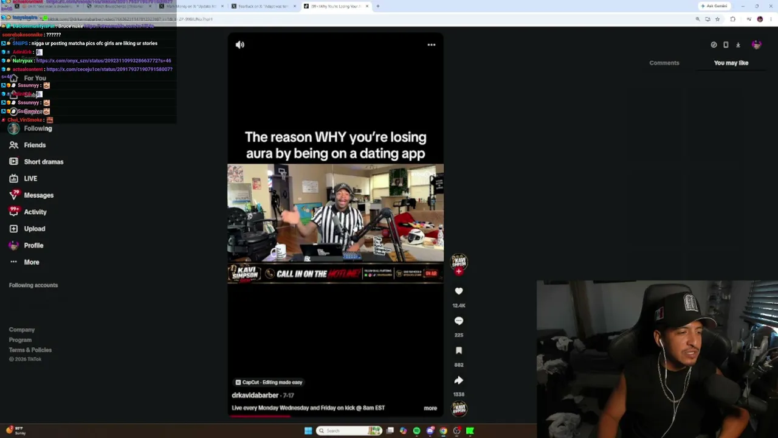The image size is (778, 438).
Task: Open a new Chrome tab
Action: click(x=377, y=6)
